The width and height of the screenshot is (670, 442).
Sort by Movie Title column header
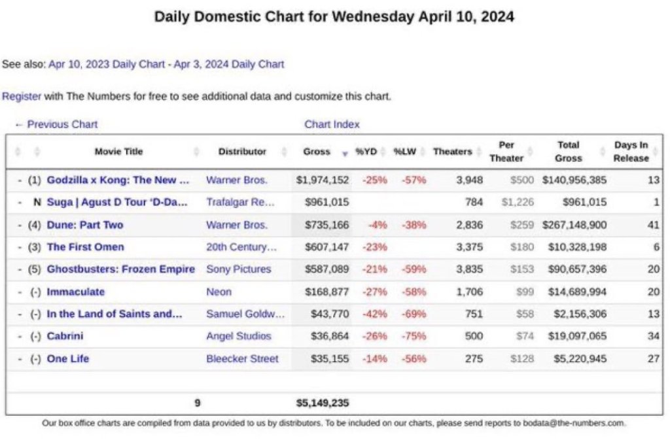tap(118, 152)
